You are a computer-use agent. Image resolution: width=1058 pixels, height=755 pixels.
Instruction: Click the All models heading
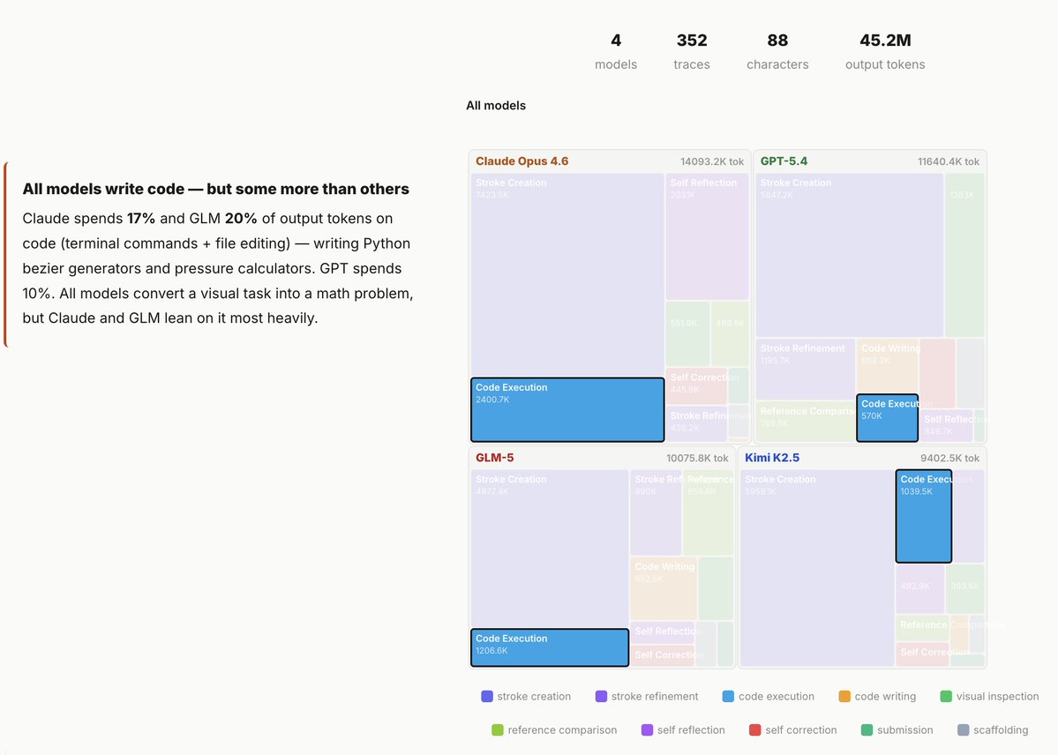tap(496, 106)
